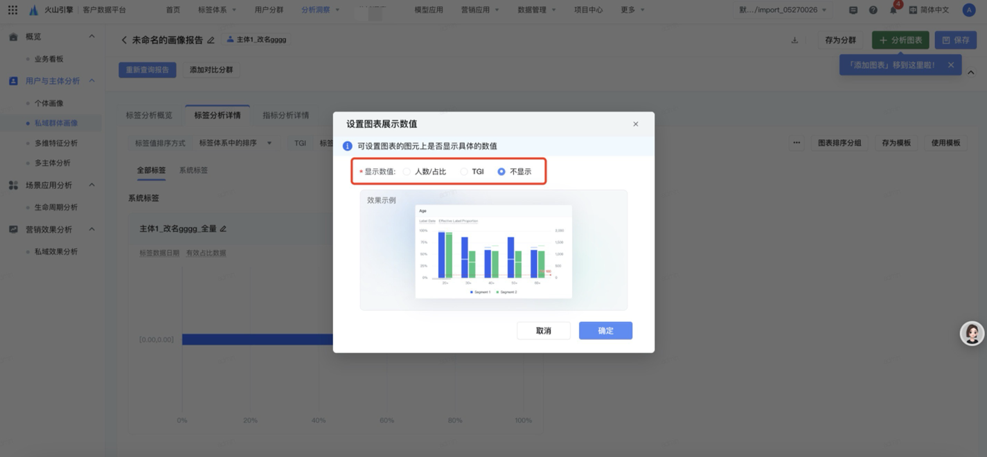Select the 人数/占比 radio option
Screen dimensions: 987x457
coord(407,172)
